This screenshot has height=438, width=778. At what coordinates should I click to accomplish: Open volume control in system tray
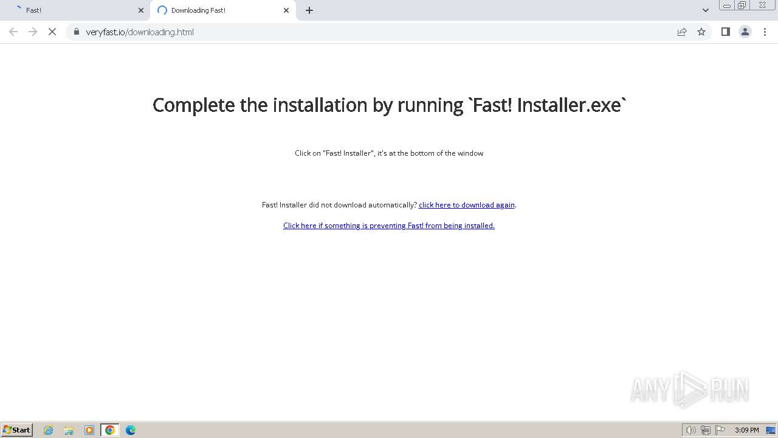(690, 430)
